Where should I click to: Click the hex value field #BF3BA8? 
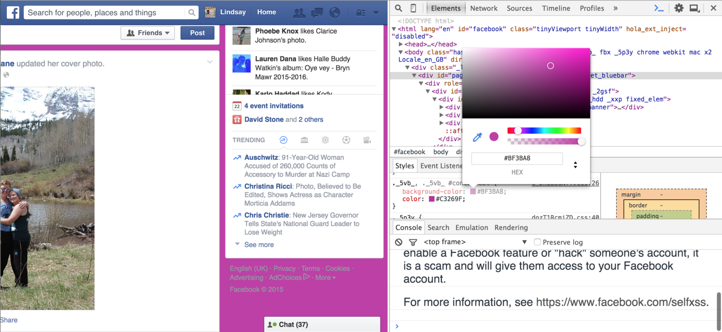(517, 158)
